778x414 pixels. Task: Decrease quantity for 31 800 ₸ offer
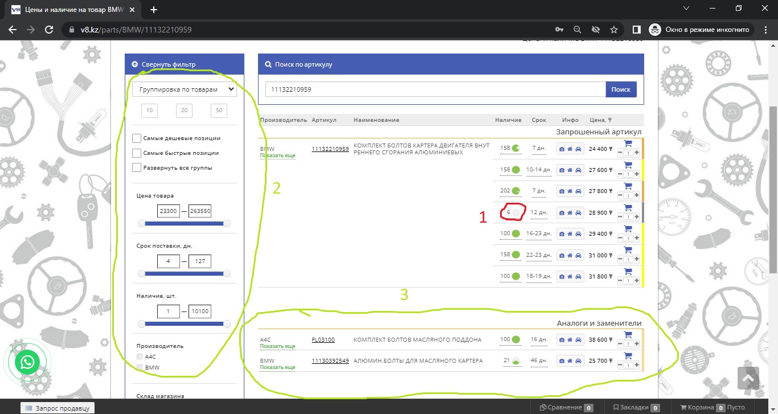(620, 280)
